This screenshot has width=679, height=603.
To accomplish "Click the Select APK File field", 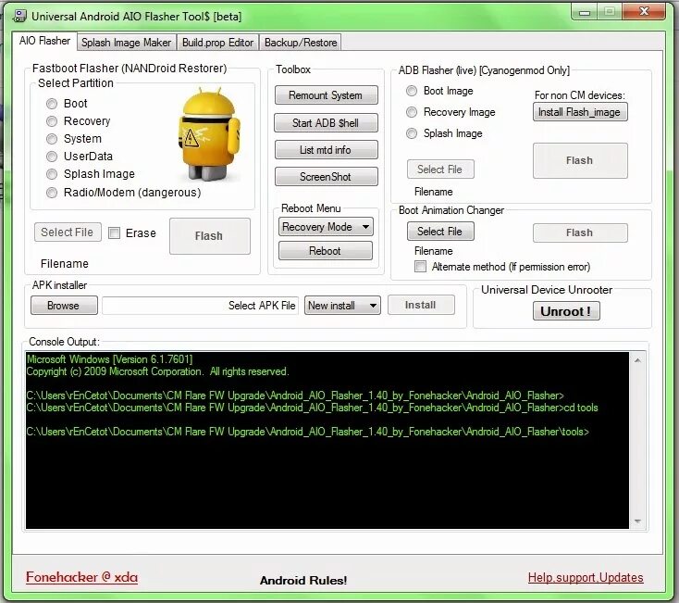I will pyautogui.click(x=201, y=306).
